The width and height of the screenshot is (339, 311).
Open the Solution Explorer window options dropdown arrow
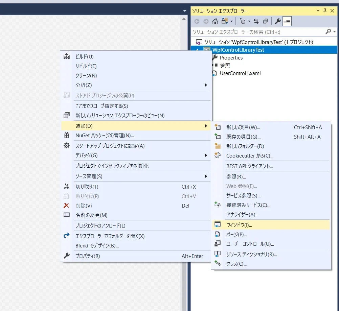coord(318,10)
